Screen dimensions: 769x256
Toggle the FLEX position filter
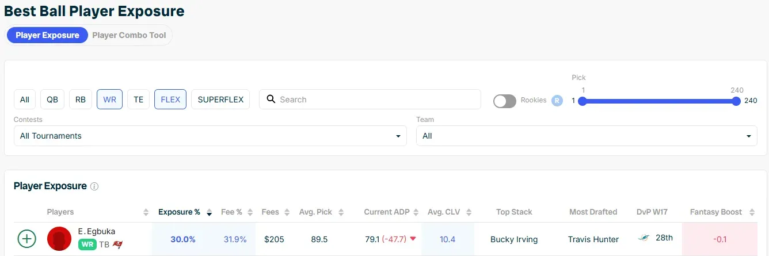170,100
